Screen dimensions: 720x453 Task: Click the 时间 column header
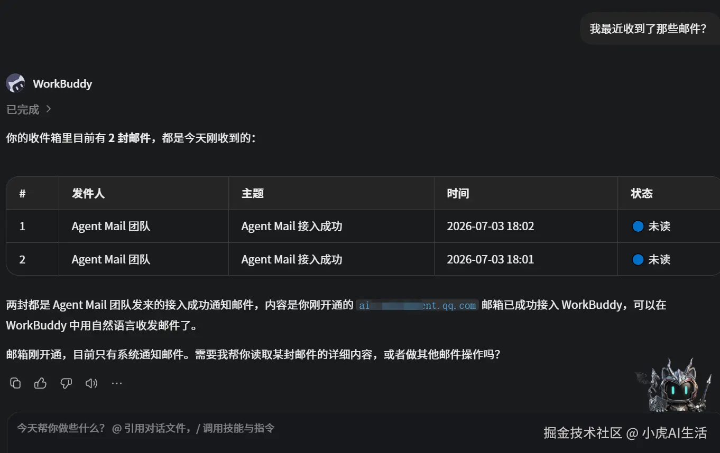(x=458, y=194)
